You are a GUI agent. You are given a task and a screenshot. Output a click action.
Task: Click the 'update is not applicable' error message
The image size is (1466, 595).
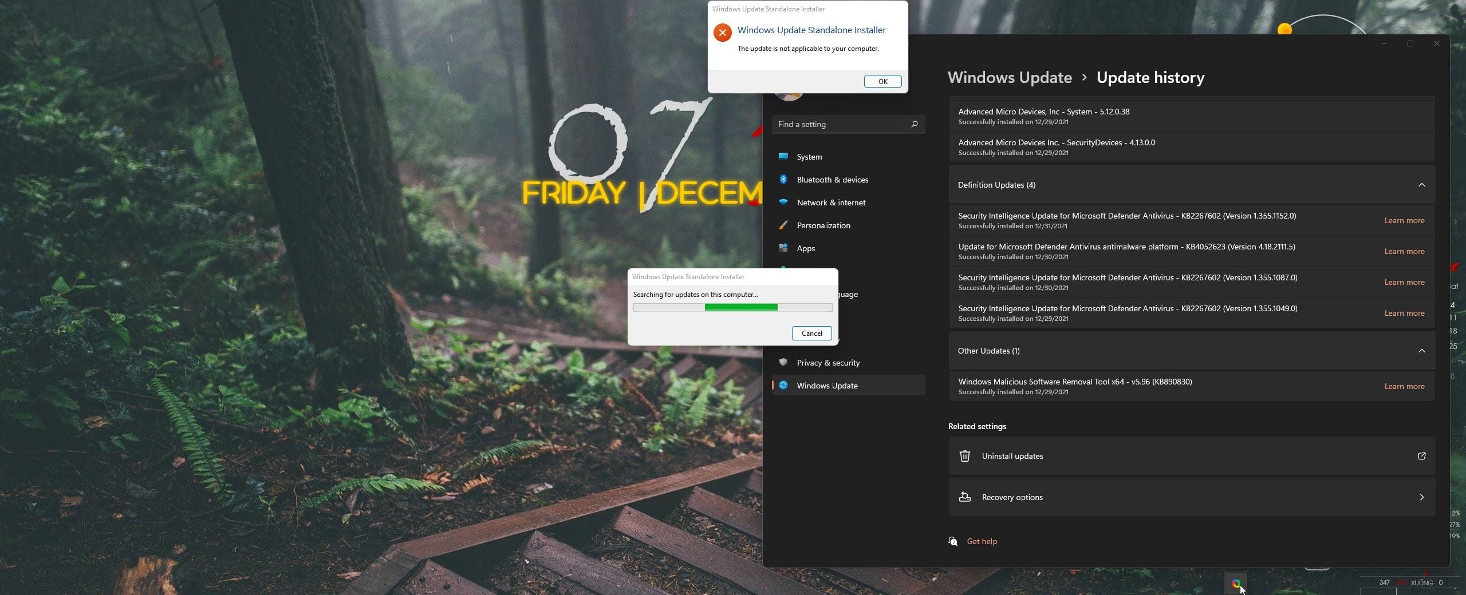(808, 49)
